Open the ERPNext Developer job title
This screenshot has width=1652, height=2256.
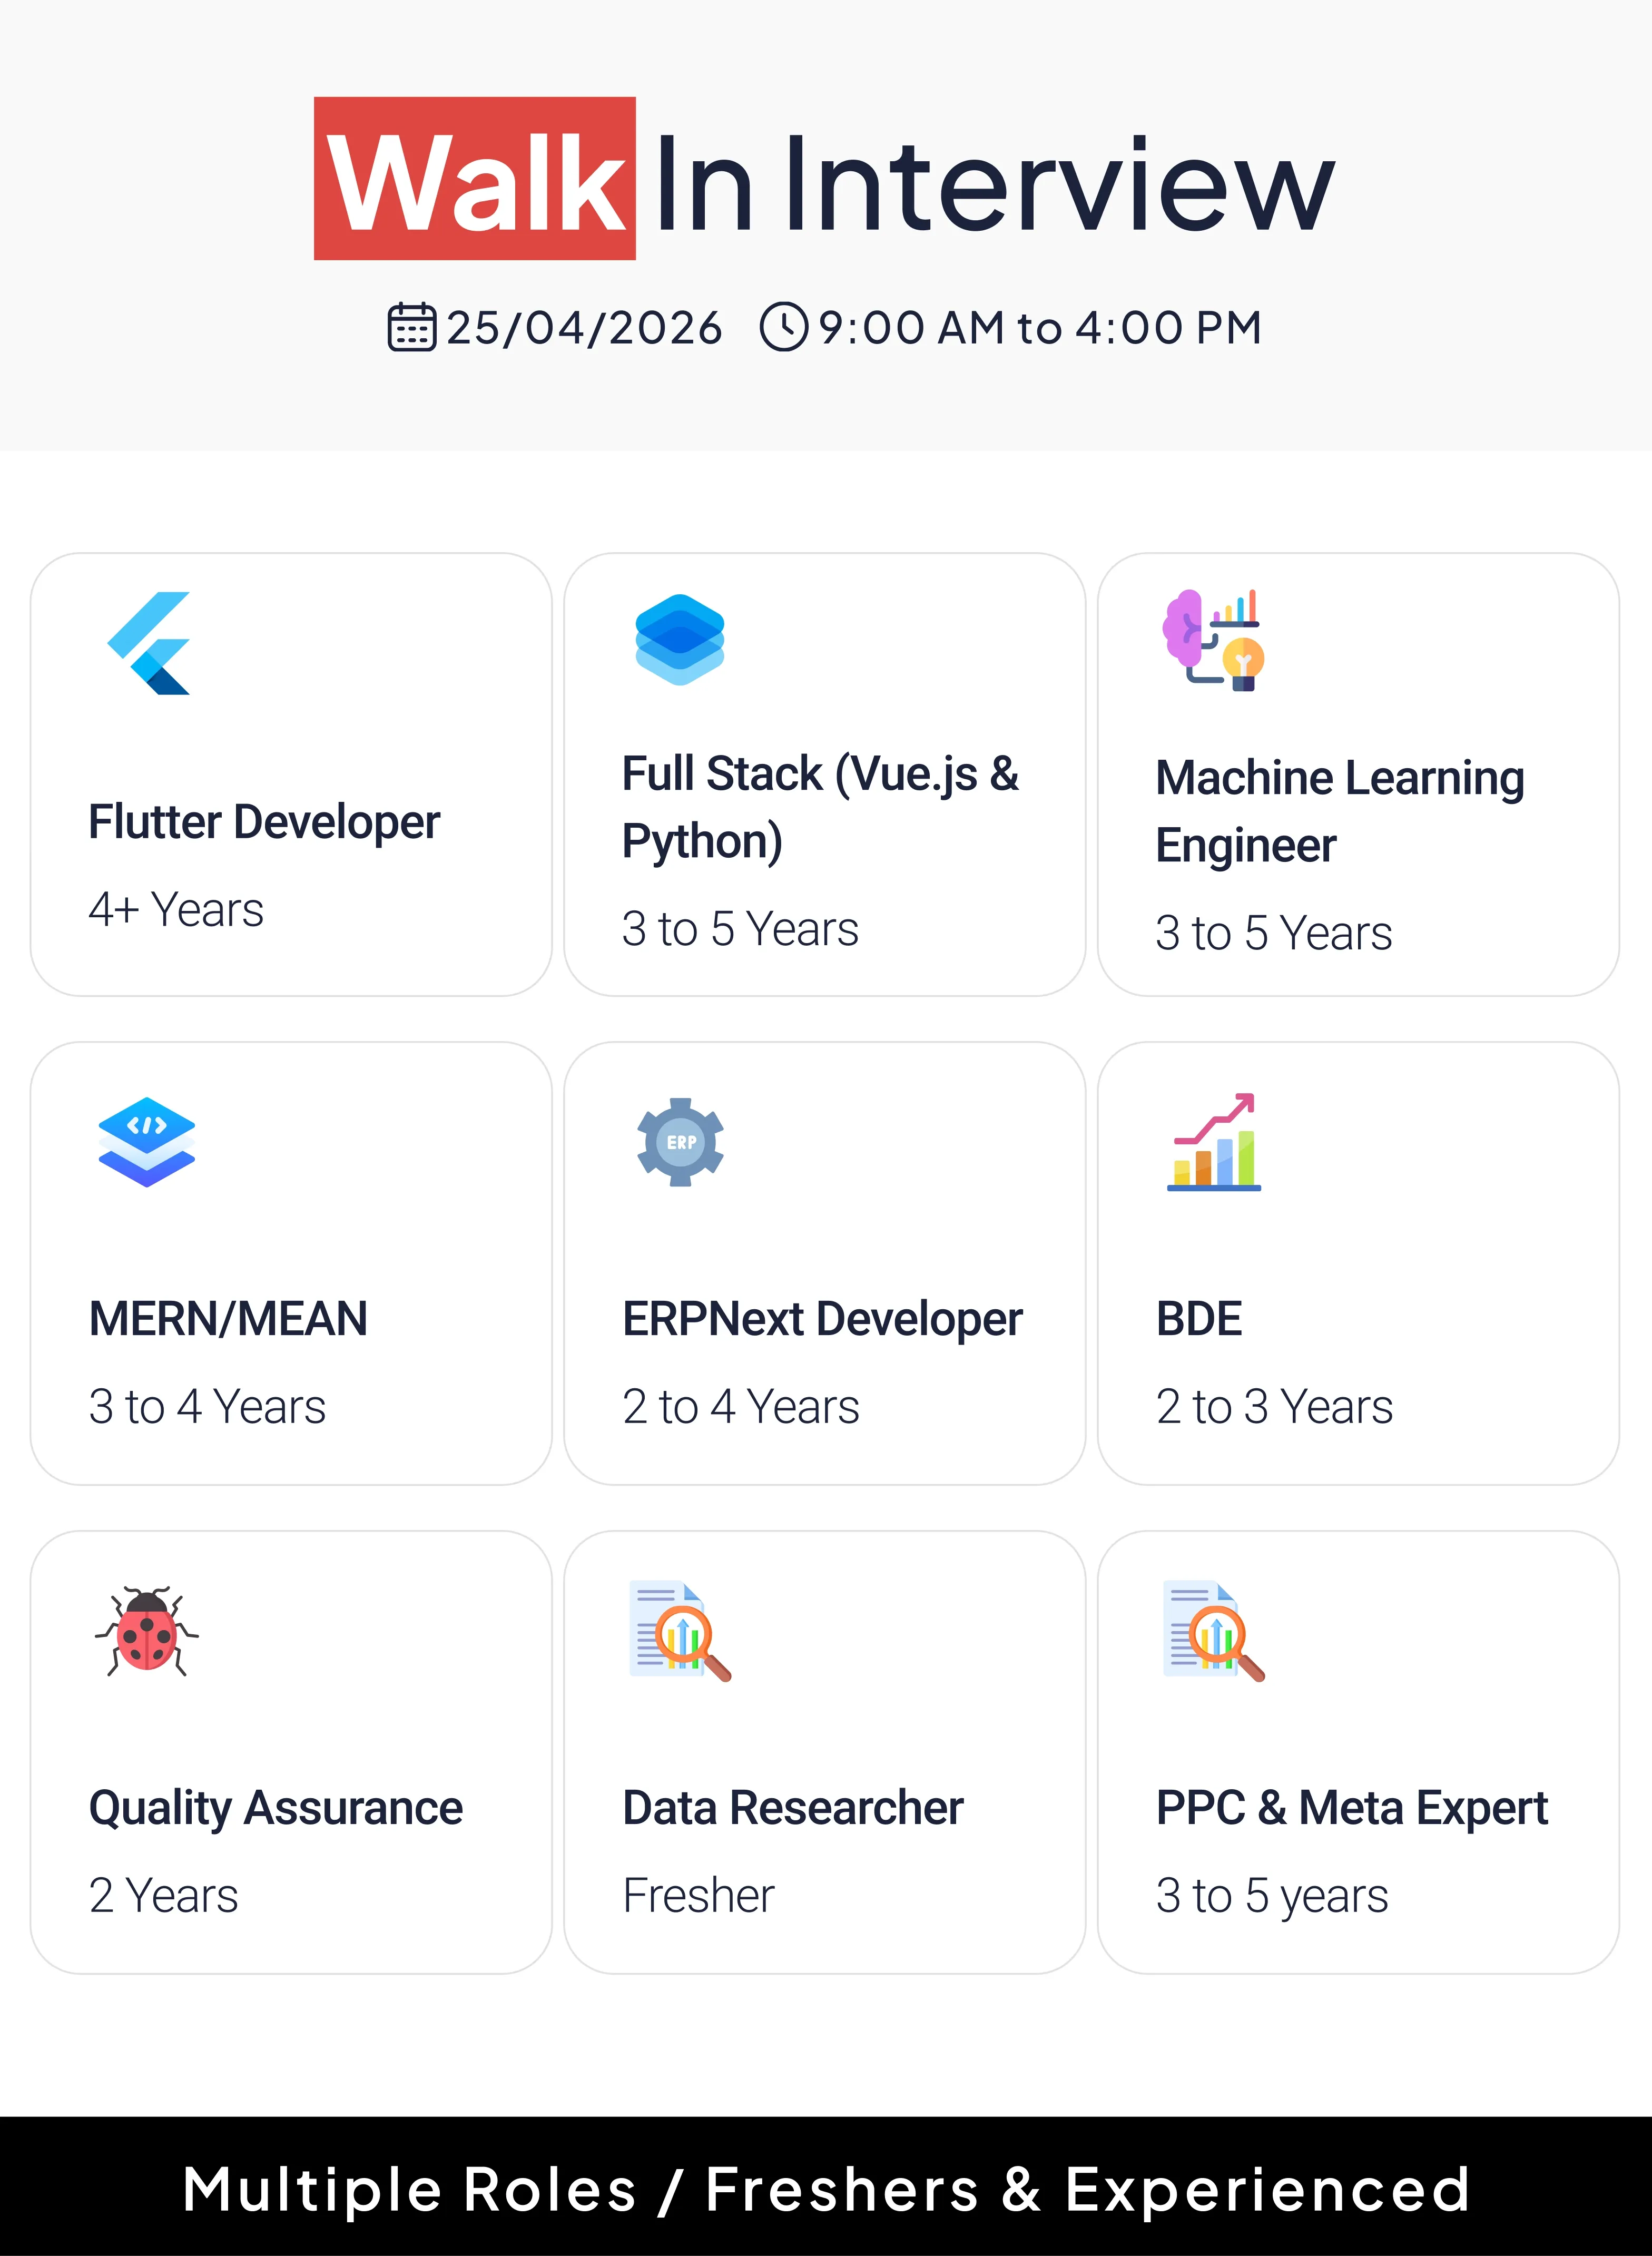point(822,1319)
